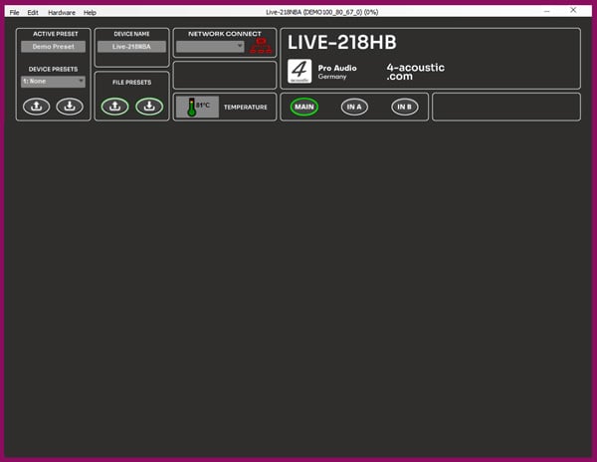Click the 4-acoustic logo

(299, 71)
